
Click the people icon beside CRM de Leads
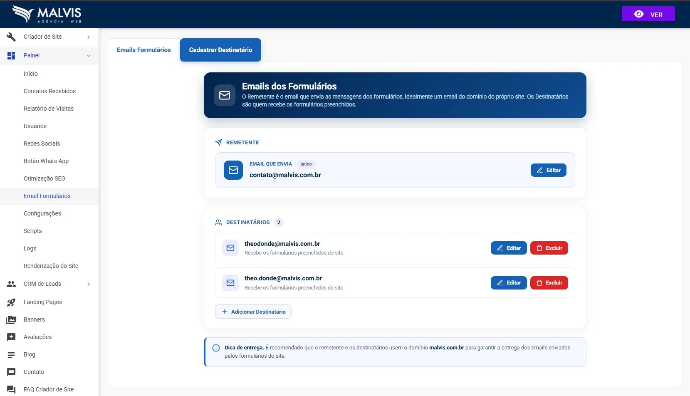11,284
